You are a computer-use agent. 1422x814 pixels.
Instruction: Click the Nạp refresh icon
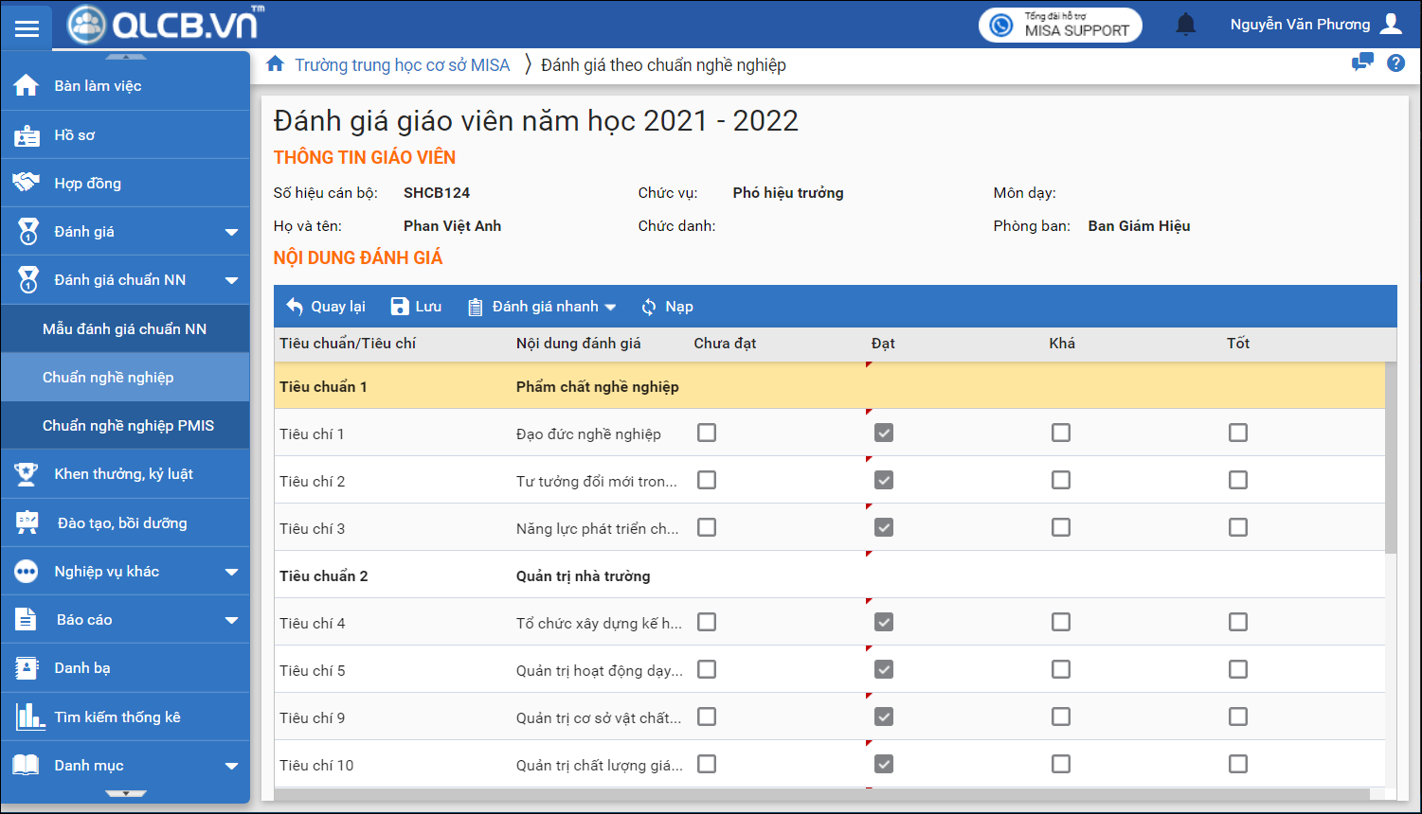649,307
